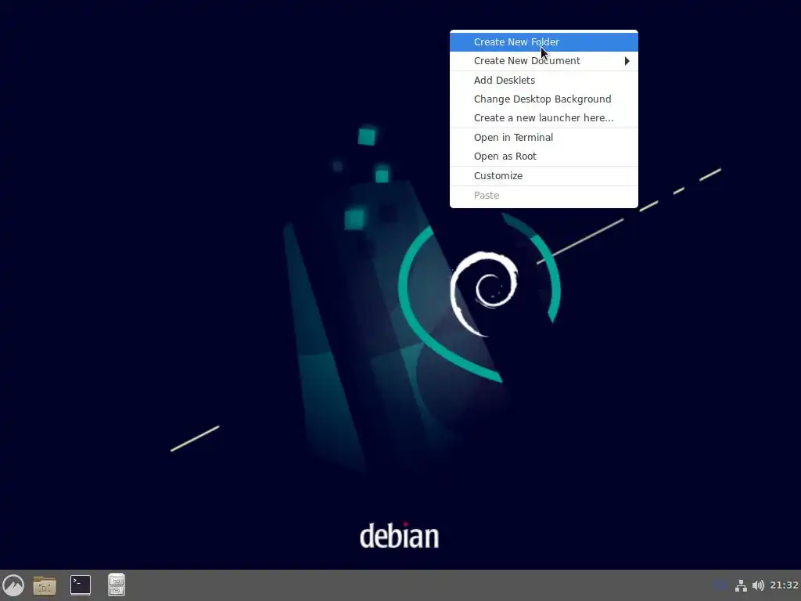801x601 pixels.
Task: Open the clock showing 21:32
Action: [x=784, y=585]
